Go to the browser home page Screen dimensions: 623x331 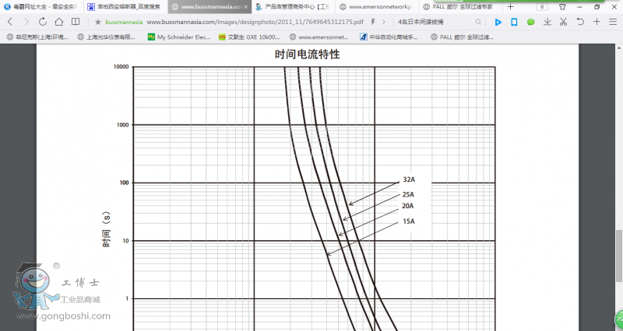[x=58, y=22]
